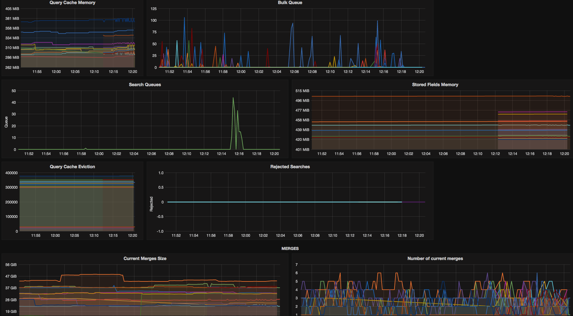Click the Queue axis label in Search Queues
Image resolution: width=573 pixels, height=316 pixels.
tap(6, 122)
